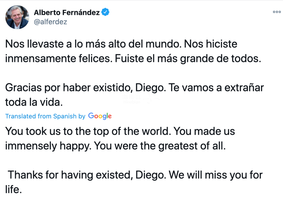283x197 pixels.
Task: Open Alberto Fernández's profile picture
Action: [17, 17]
